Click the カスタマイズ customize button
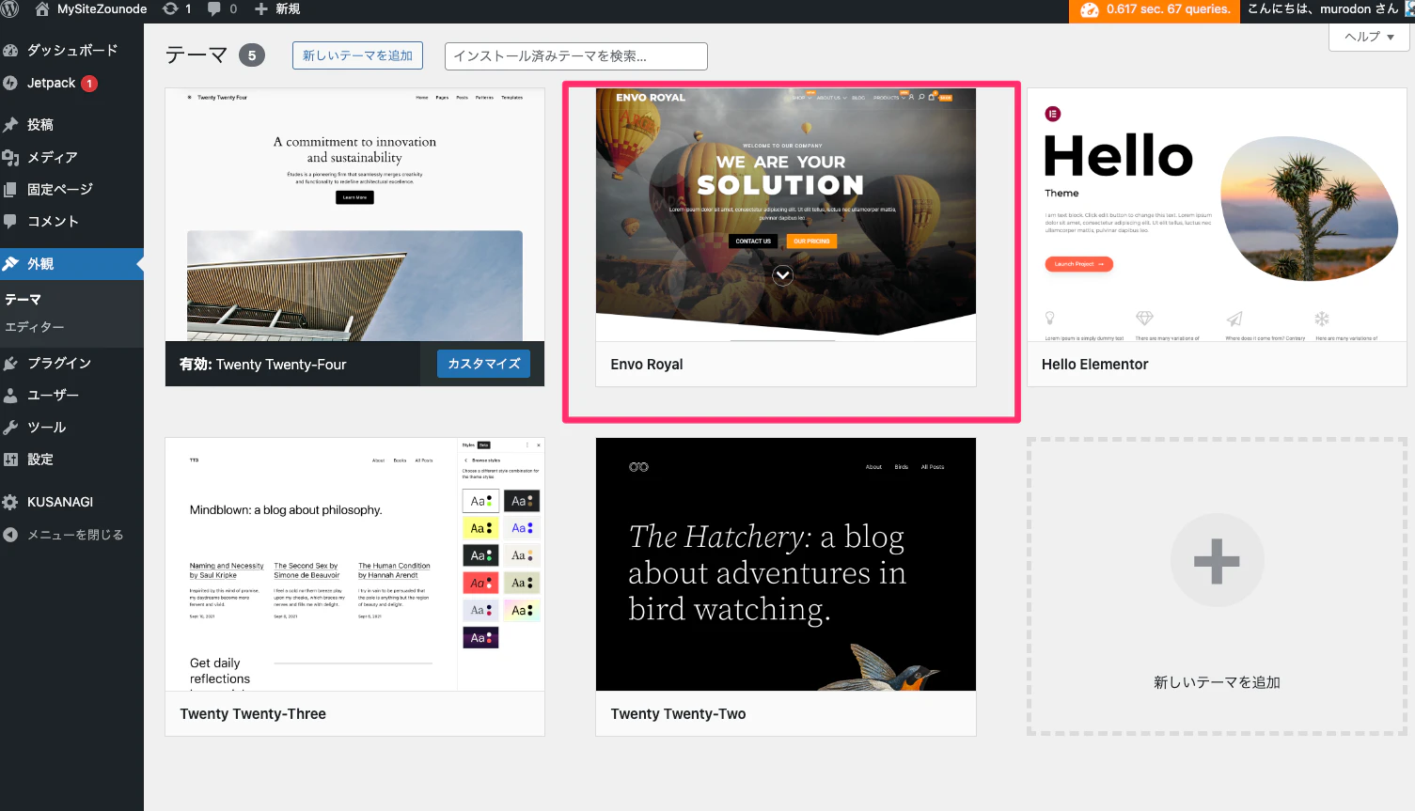1415x811 pixels. (x=483, y=364)
